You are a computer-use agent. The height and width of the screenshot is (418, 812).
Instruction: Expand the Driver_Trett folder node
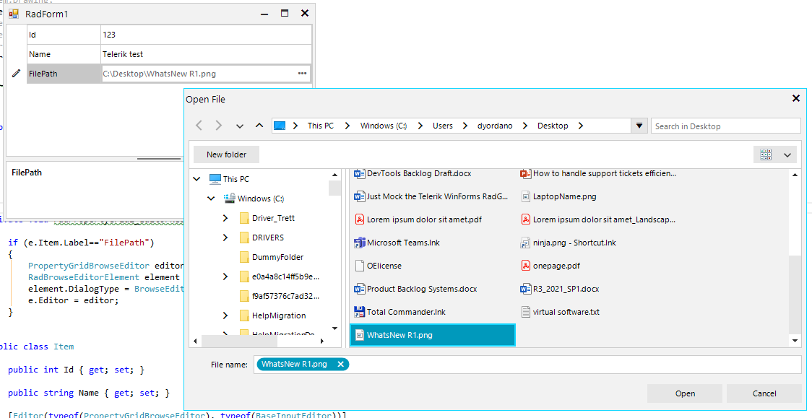225,218
